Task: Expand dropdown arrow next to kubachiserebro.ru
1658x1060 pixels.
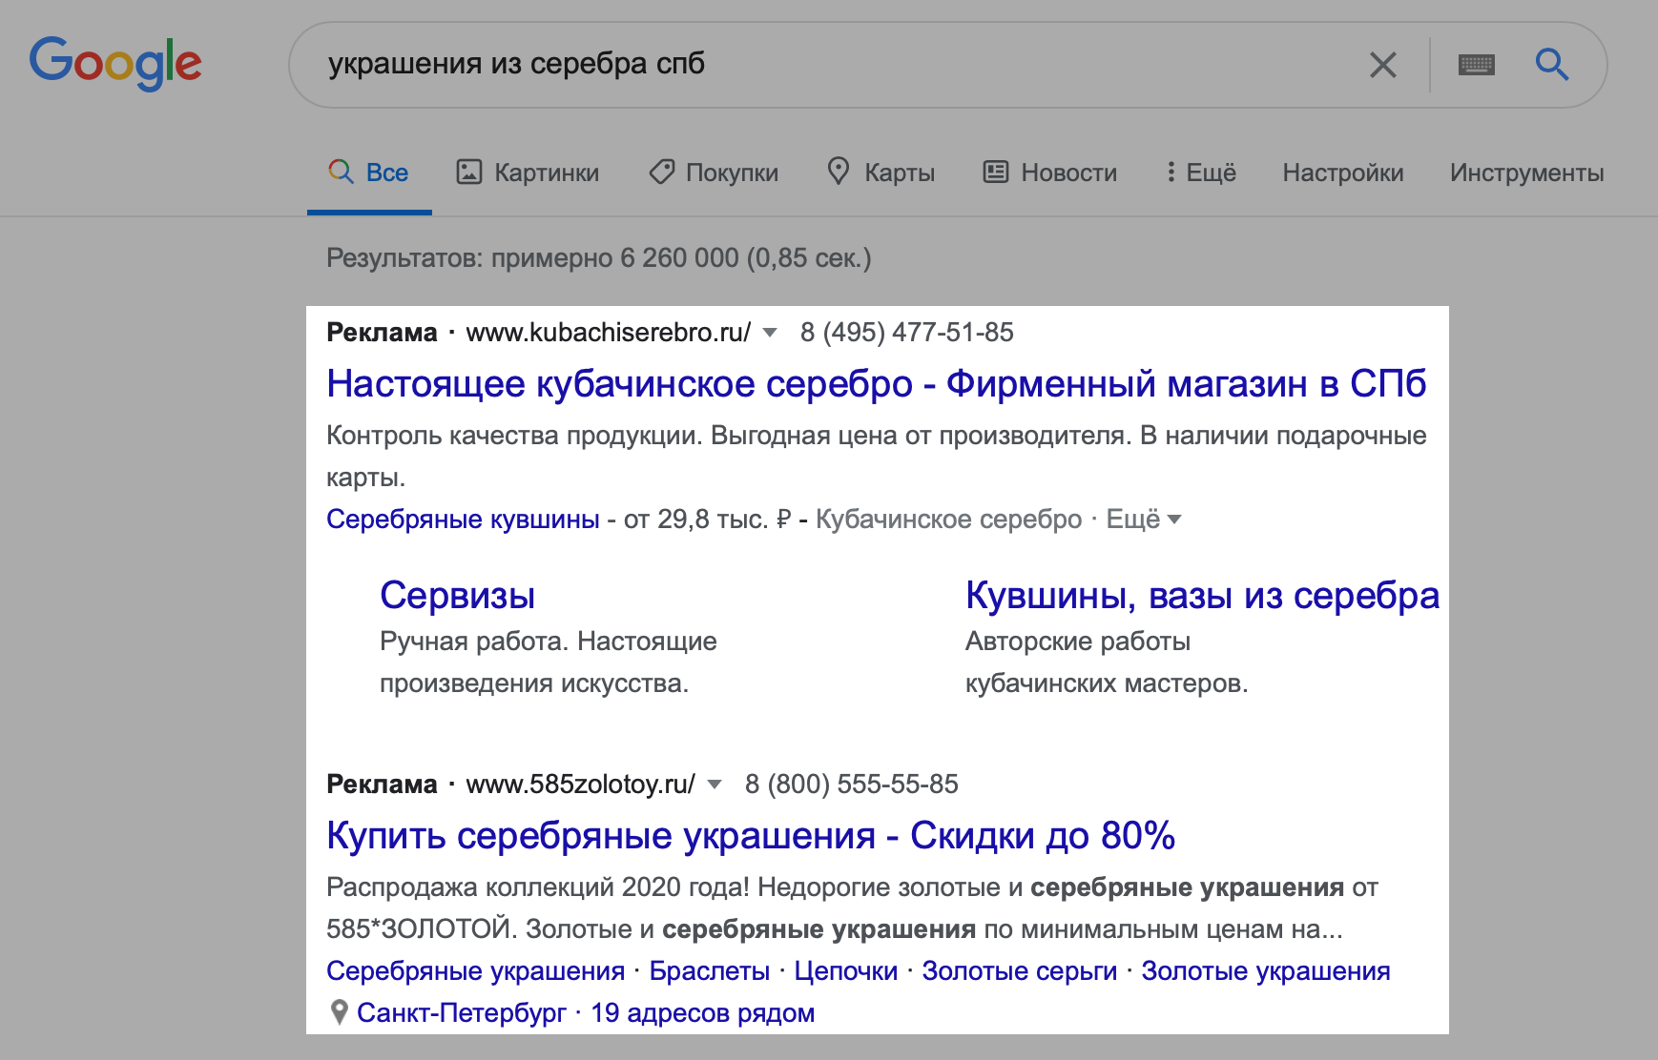Action: point(770,333)
